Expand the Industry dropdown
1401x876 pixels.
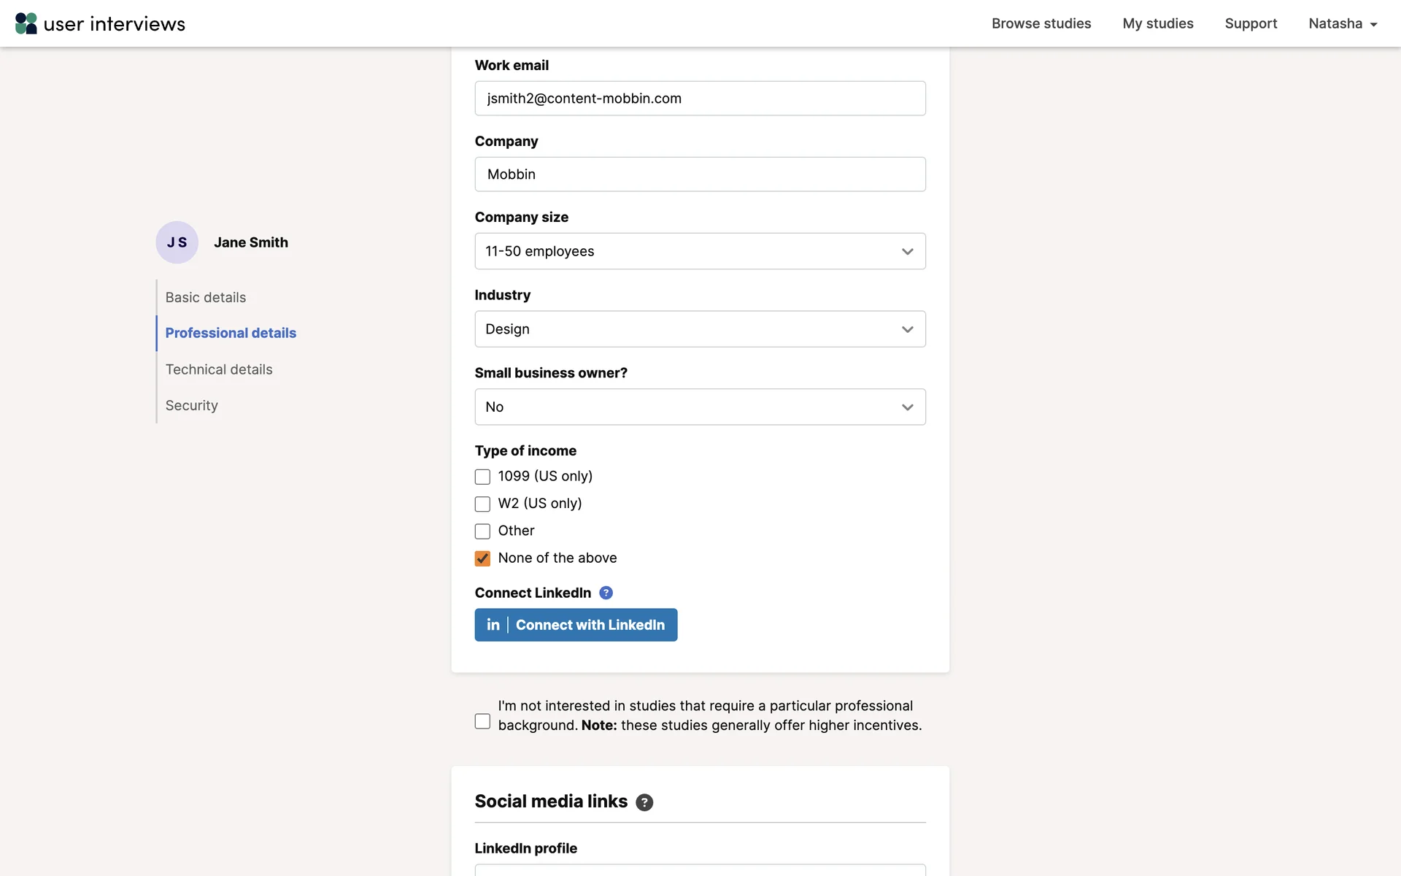[700, 329]
